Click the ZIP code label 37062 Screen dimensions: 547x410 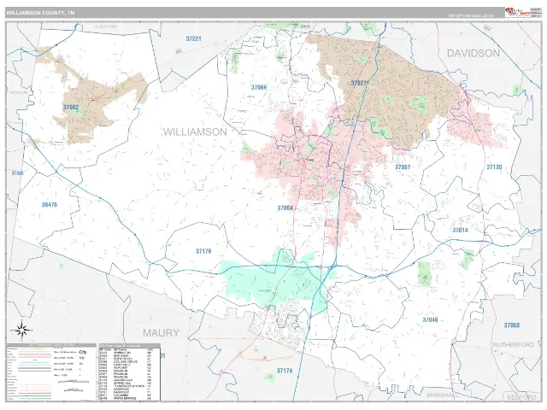coord(71,108)
